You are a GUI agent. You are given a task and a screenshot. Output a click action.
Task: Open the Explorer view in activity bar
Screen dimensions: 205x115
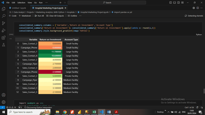point(3,9)
